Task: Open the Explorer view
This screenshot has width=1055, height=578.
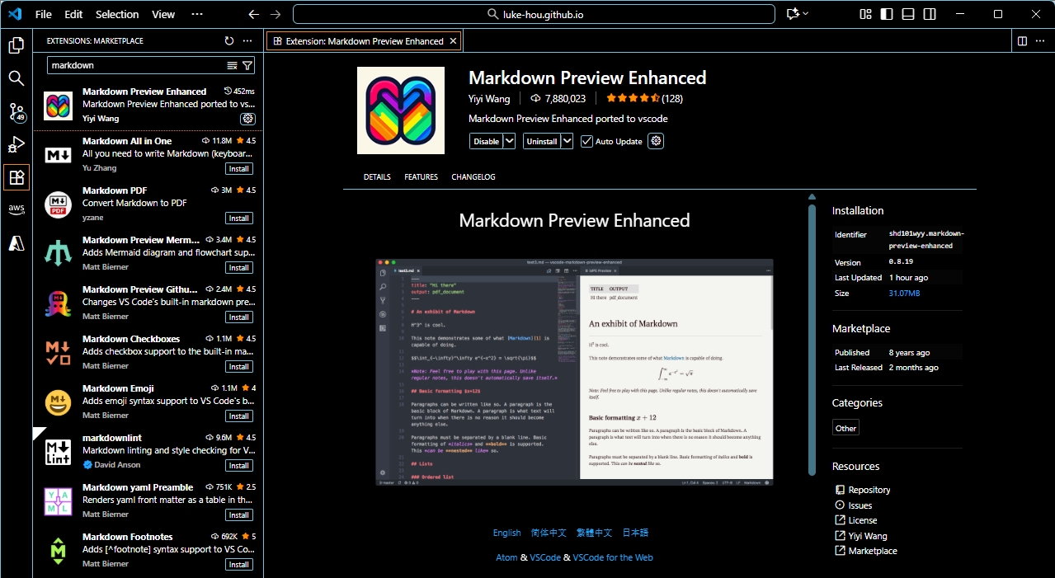Action: 16,45
